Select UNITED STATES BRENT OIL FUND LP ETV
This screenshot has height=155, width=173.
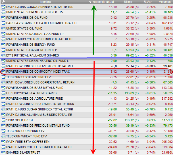(x=35, y=12)
